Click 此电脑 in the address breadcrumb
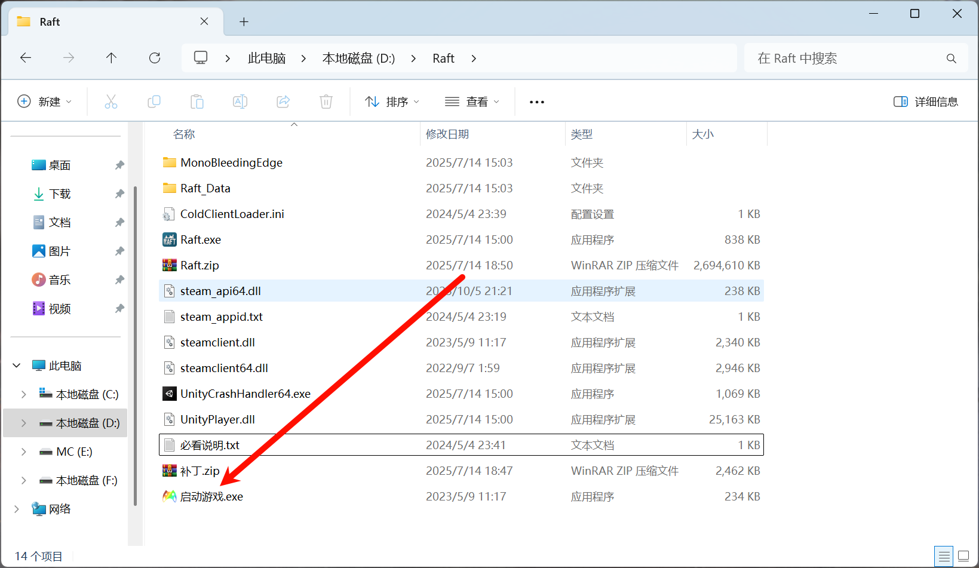979x568 pixels. tap(266, 59)
